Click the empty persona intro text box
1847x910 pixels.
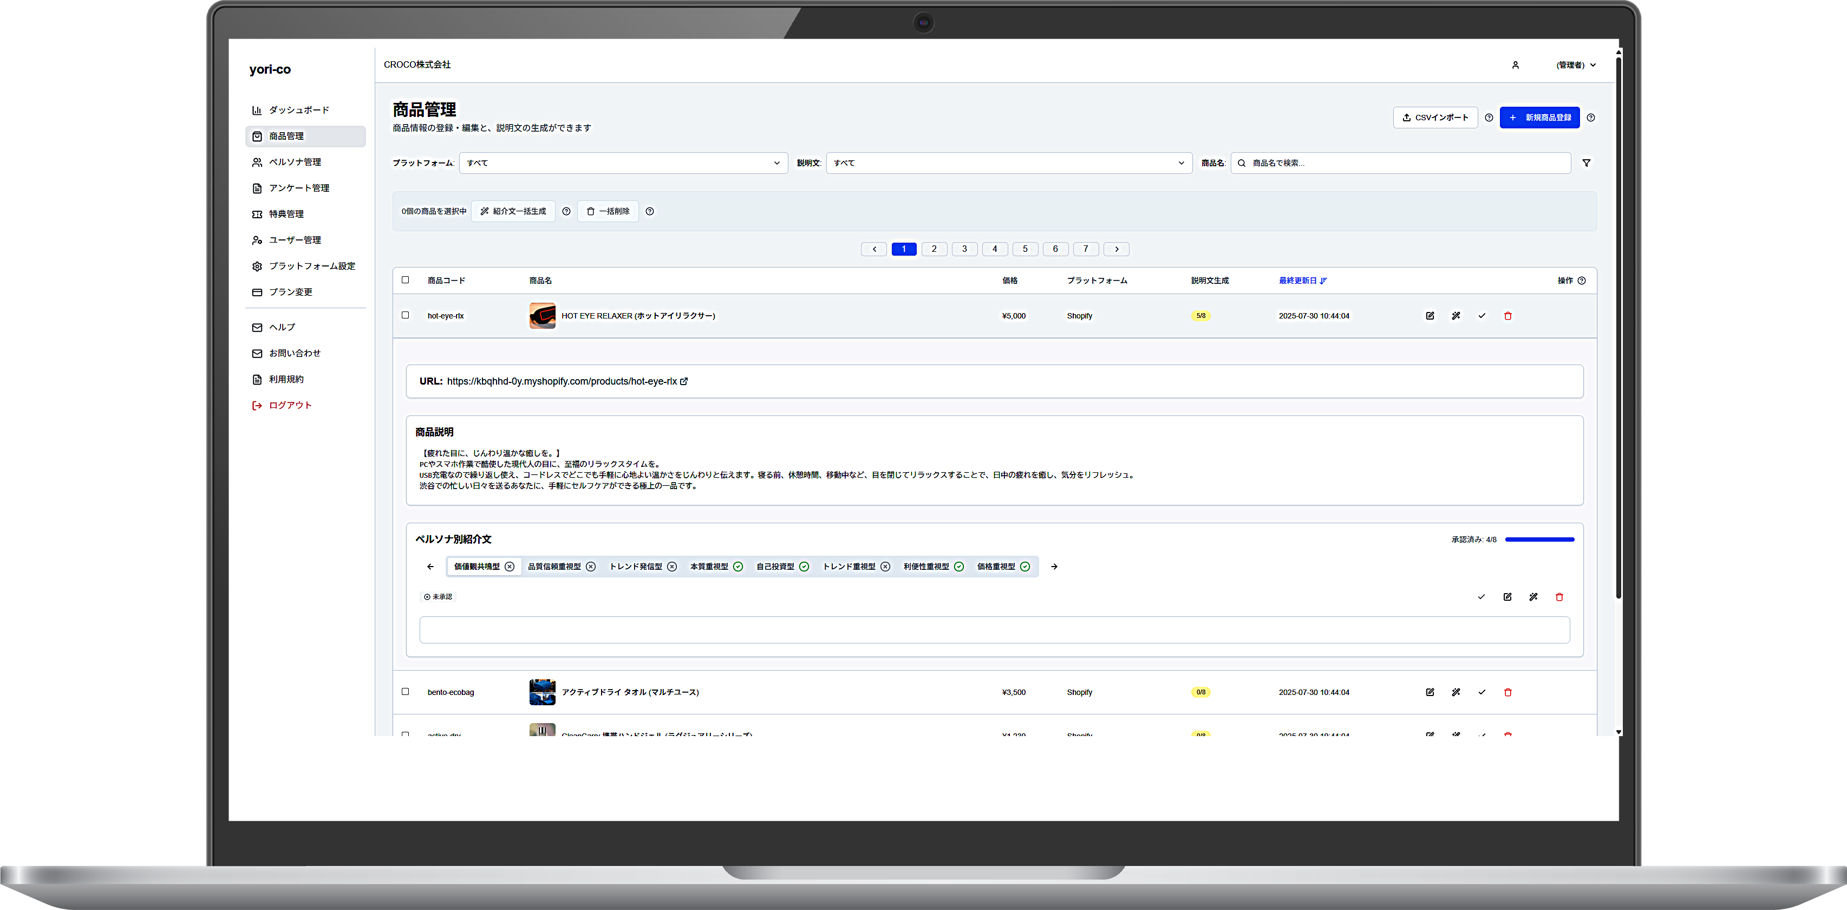tap(995, 629)
